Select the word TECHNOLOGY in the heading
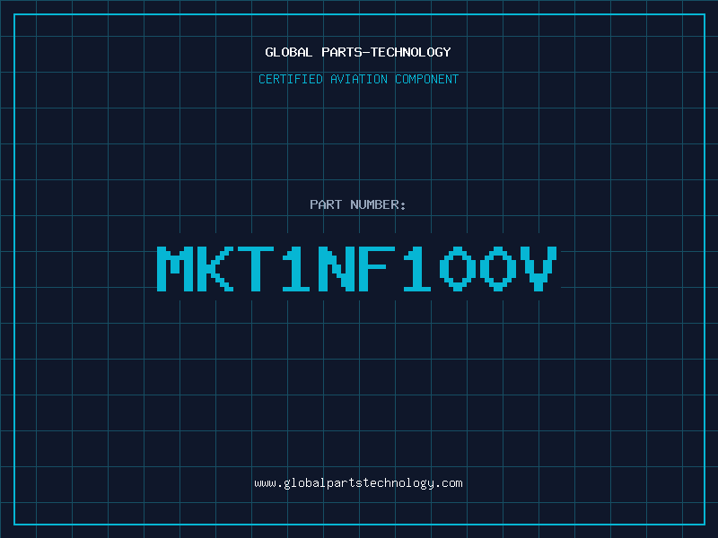This screenshot has height=538, width=718. [411, 52]
